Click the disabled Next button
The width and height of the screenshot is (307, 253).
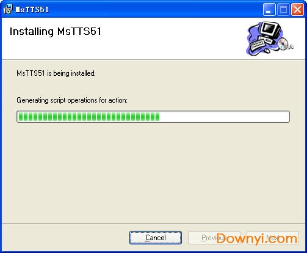[x=273, y=238]
